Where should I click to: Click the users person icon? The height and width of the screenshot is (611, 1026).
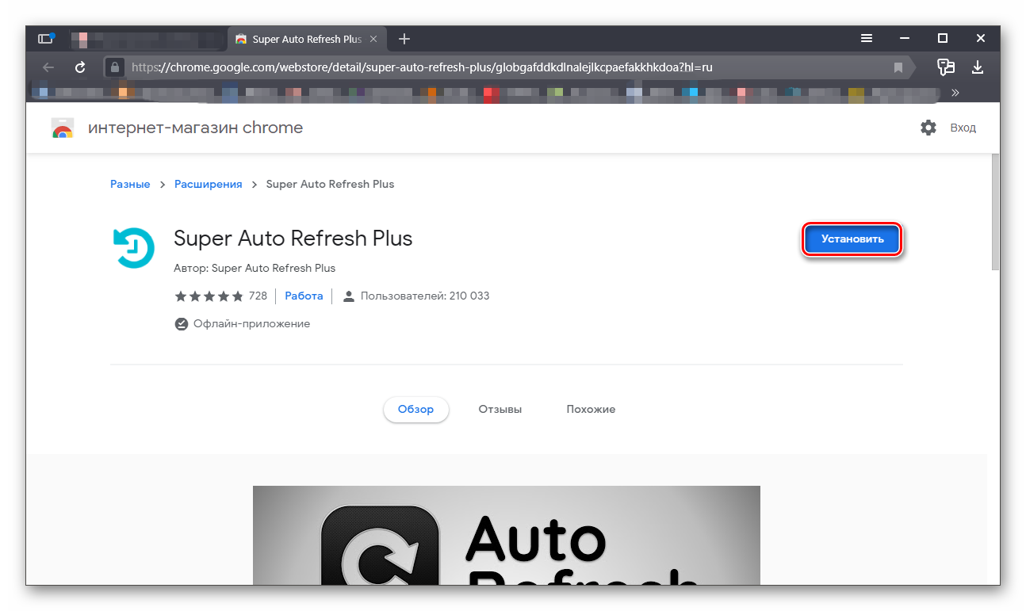pos(348,296)
